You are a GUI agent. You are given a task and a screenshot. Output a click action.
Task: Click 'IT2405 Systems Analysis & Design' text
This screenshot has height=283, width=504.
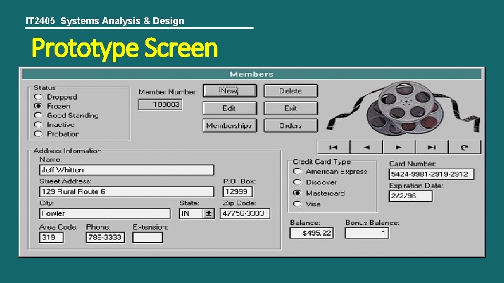pos(105,21)
